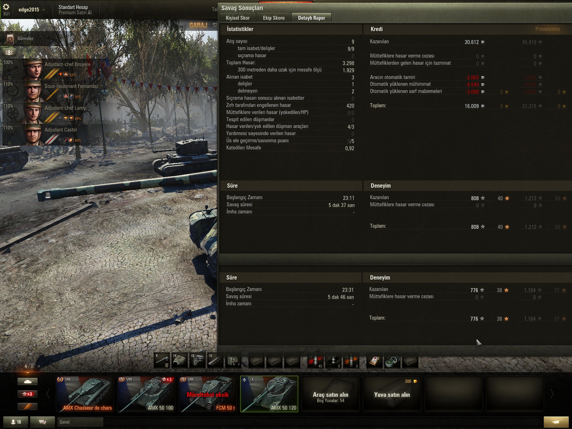
Task: Open the Görevler missions icon
Action: [10, 39]
